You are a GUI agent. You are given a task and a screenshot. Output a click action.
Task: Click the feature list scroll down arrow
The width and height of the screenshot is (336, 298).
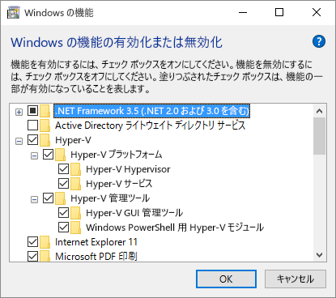(320, 255)
